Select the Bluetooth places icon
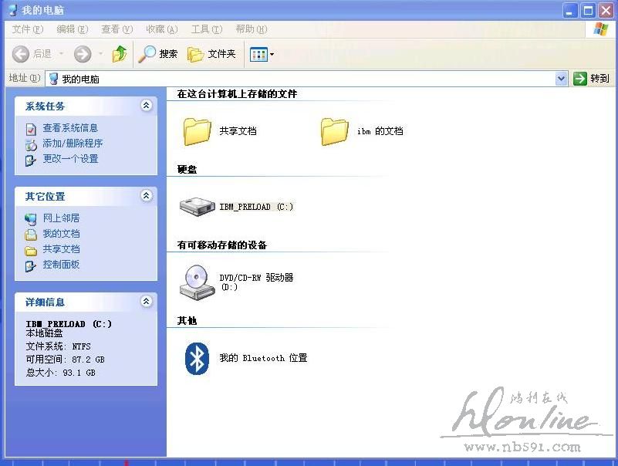 pos(197,358)
